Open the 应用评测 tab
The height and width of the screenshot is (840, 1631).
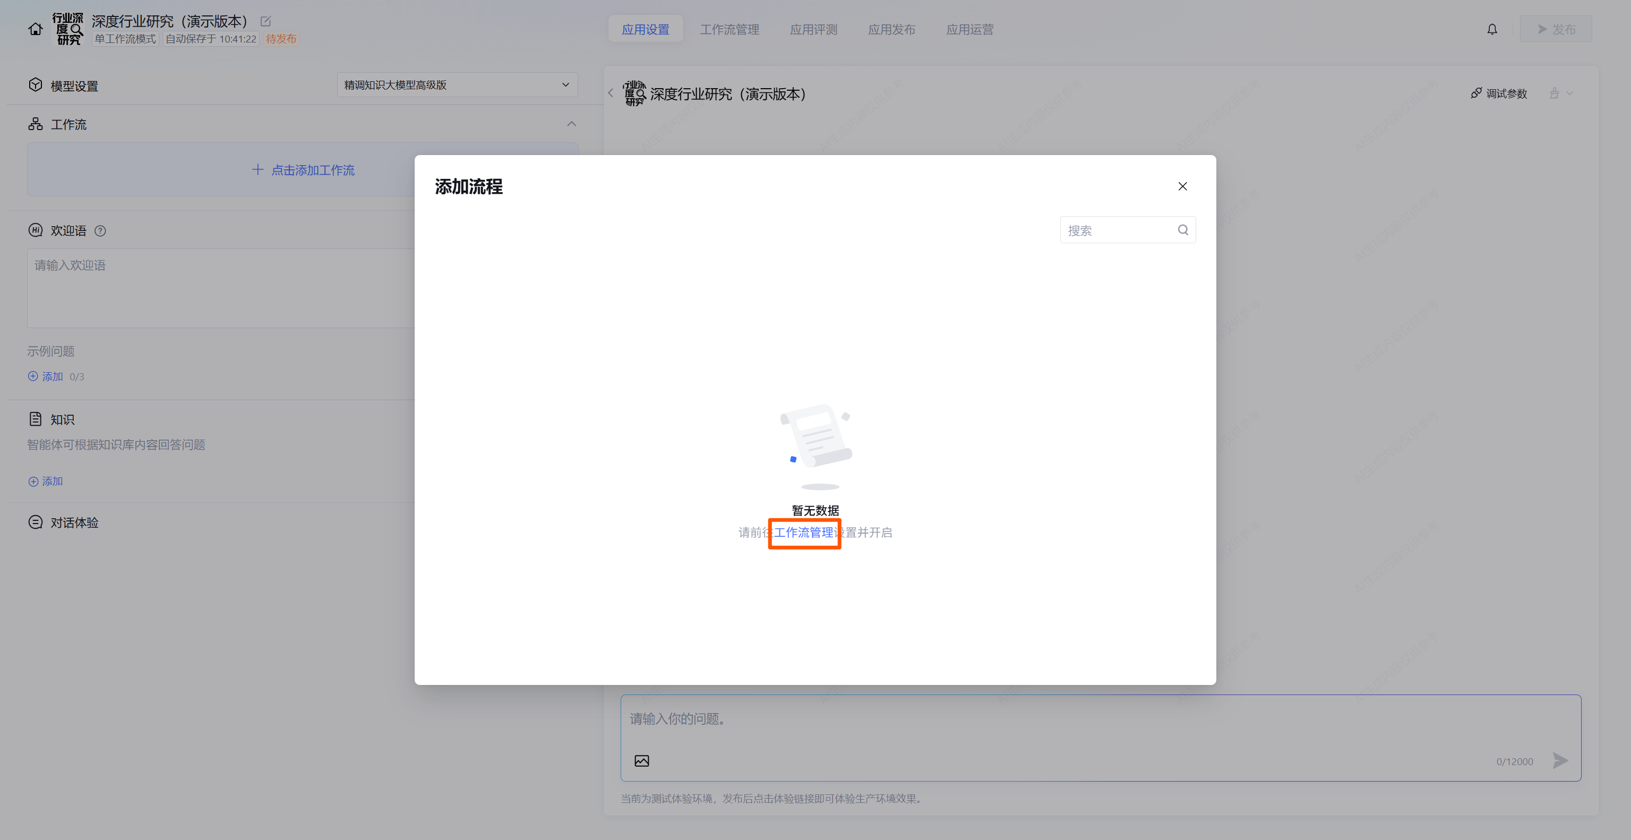pyautogui.click(x=813, y=29)
